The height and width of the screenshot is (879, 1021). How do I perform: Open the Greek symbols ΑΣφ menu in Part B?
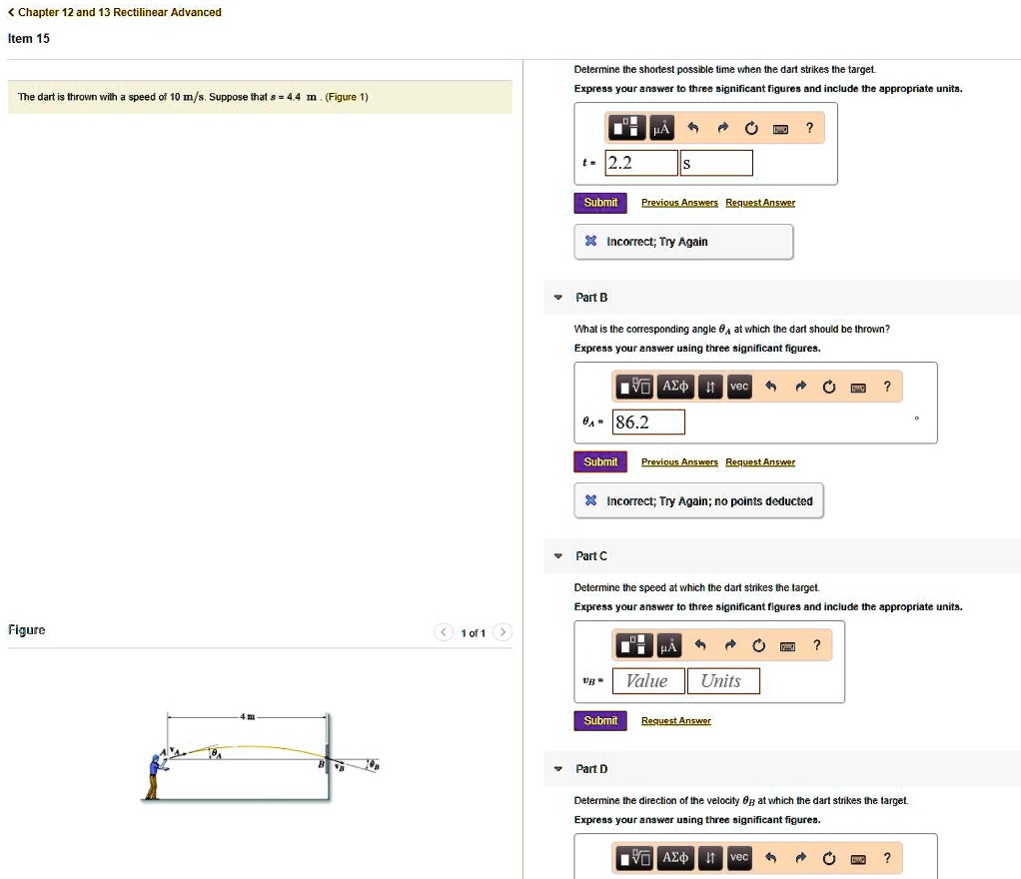pos(676,387)
